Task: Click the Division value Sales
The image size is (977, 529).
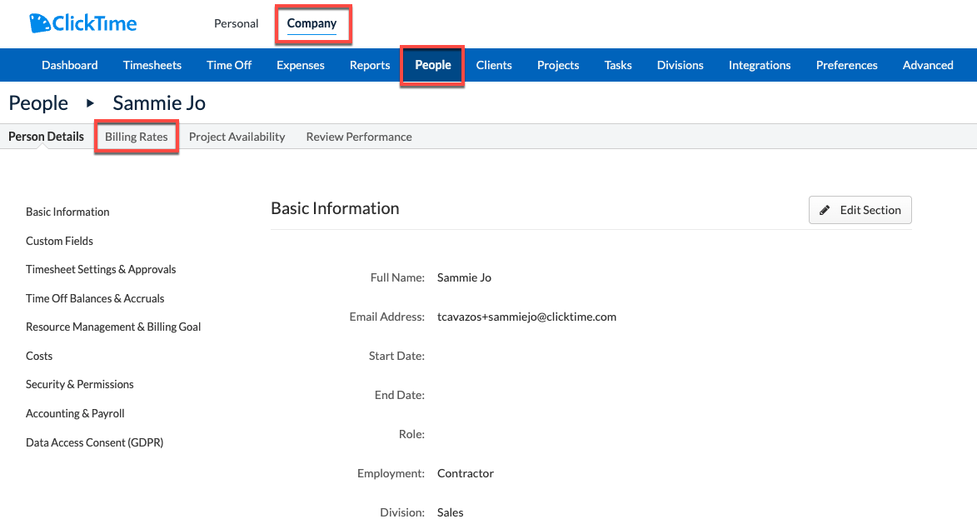Action: (x=450, y=512)
